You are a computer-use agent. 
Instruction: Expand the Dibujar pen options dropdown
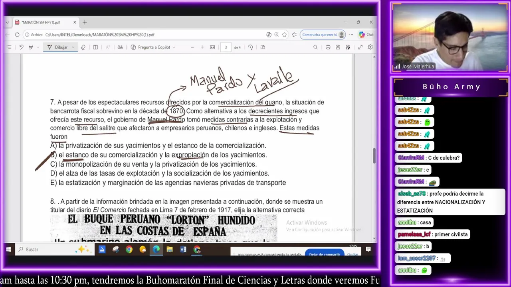click(73, 47)
